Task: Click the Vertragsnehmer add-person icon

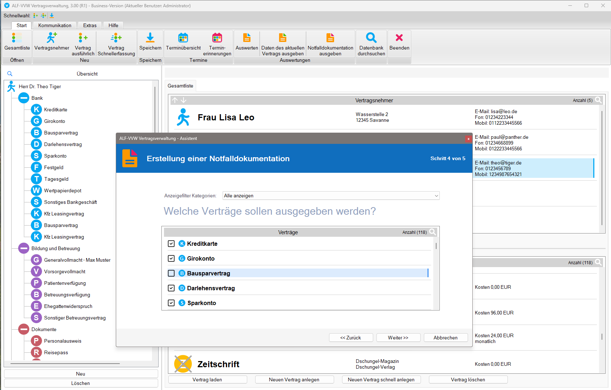Action: point(51,38)
